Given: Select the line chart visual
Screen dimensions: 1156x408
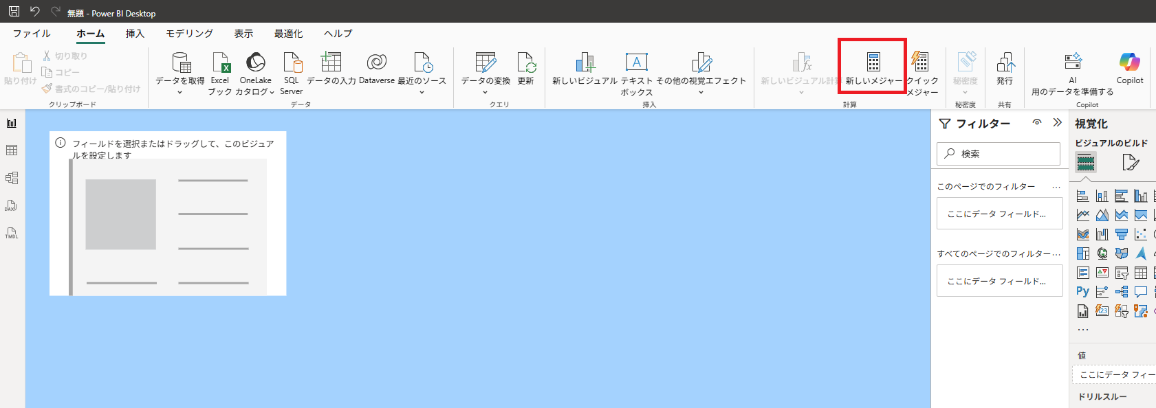Looking at the screenshot, I should 1083,215.
